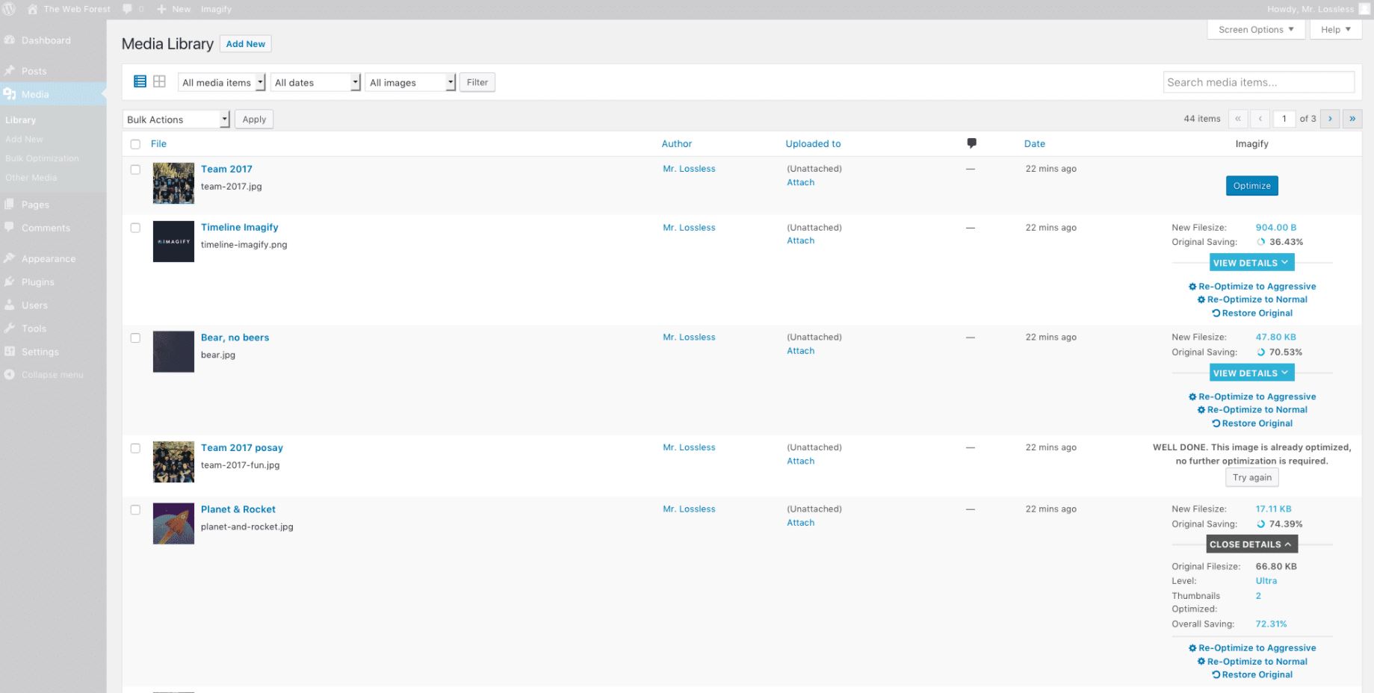Image resolution: width=1374 pixels, height=693 pixels.
Task: Check the Planet & Rocket row checkbox
Action: (135, 510)
